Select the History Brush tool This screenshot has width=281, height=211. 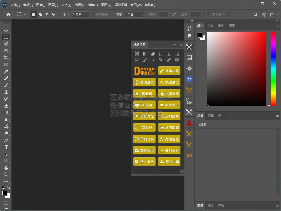click(6, 99)
